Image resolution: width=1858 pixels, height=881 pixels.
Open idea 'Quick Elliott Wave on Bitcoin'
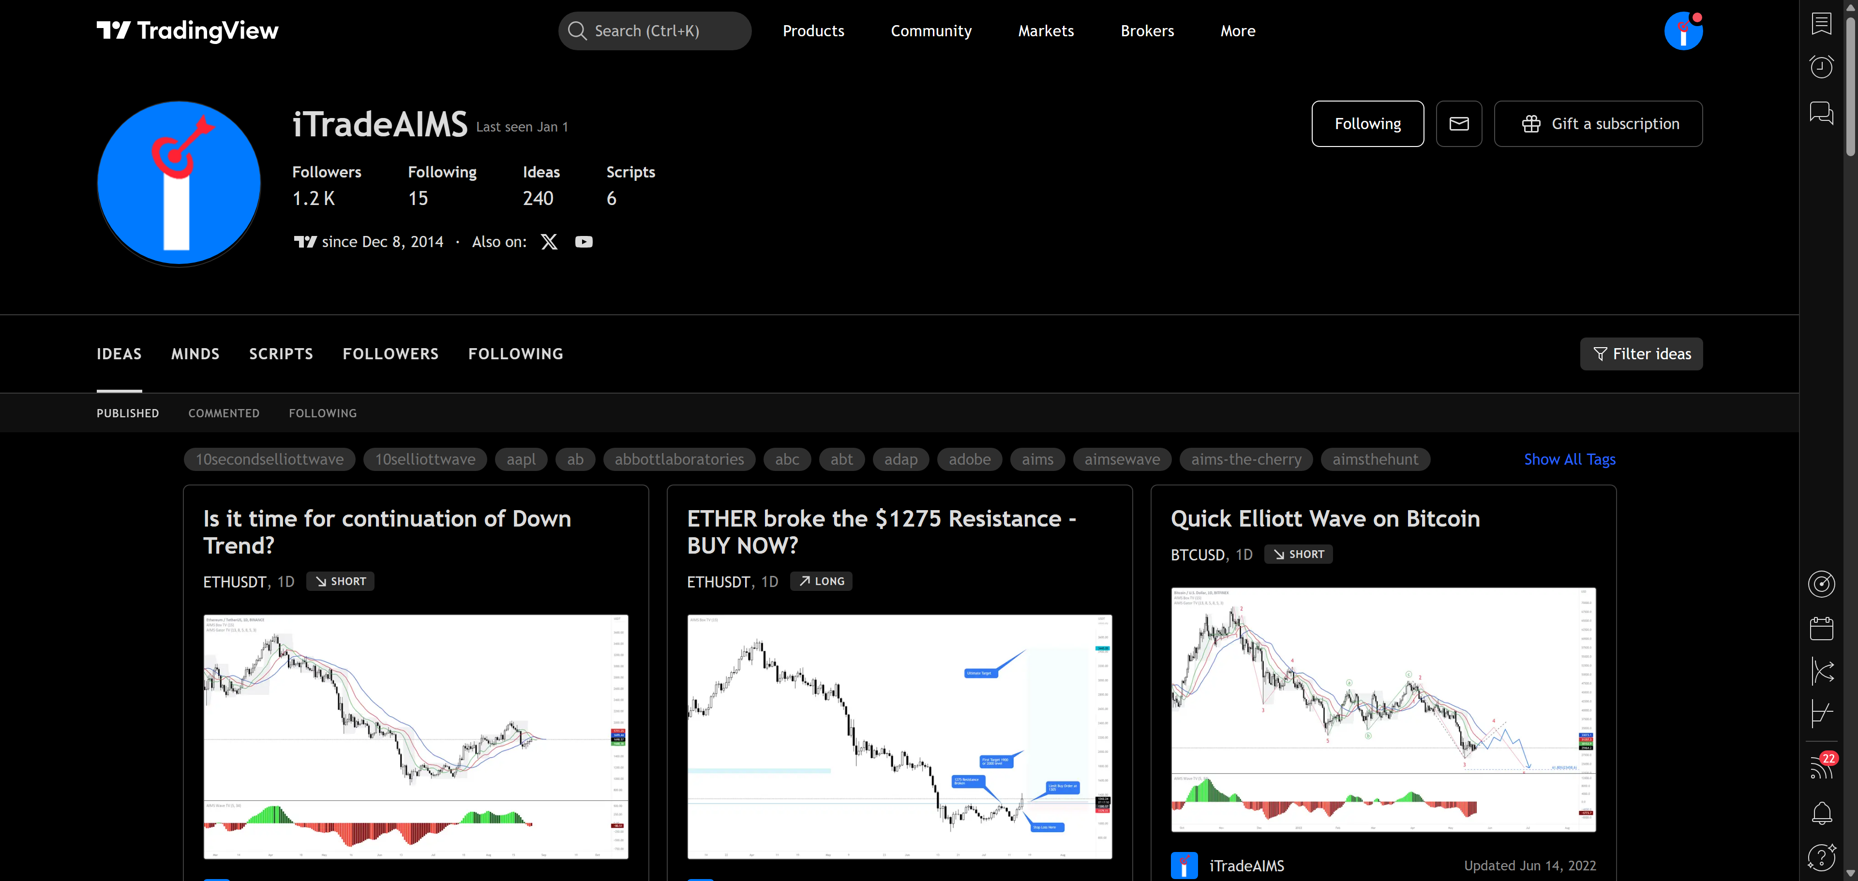[x=1325, y=518]
